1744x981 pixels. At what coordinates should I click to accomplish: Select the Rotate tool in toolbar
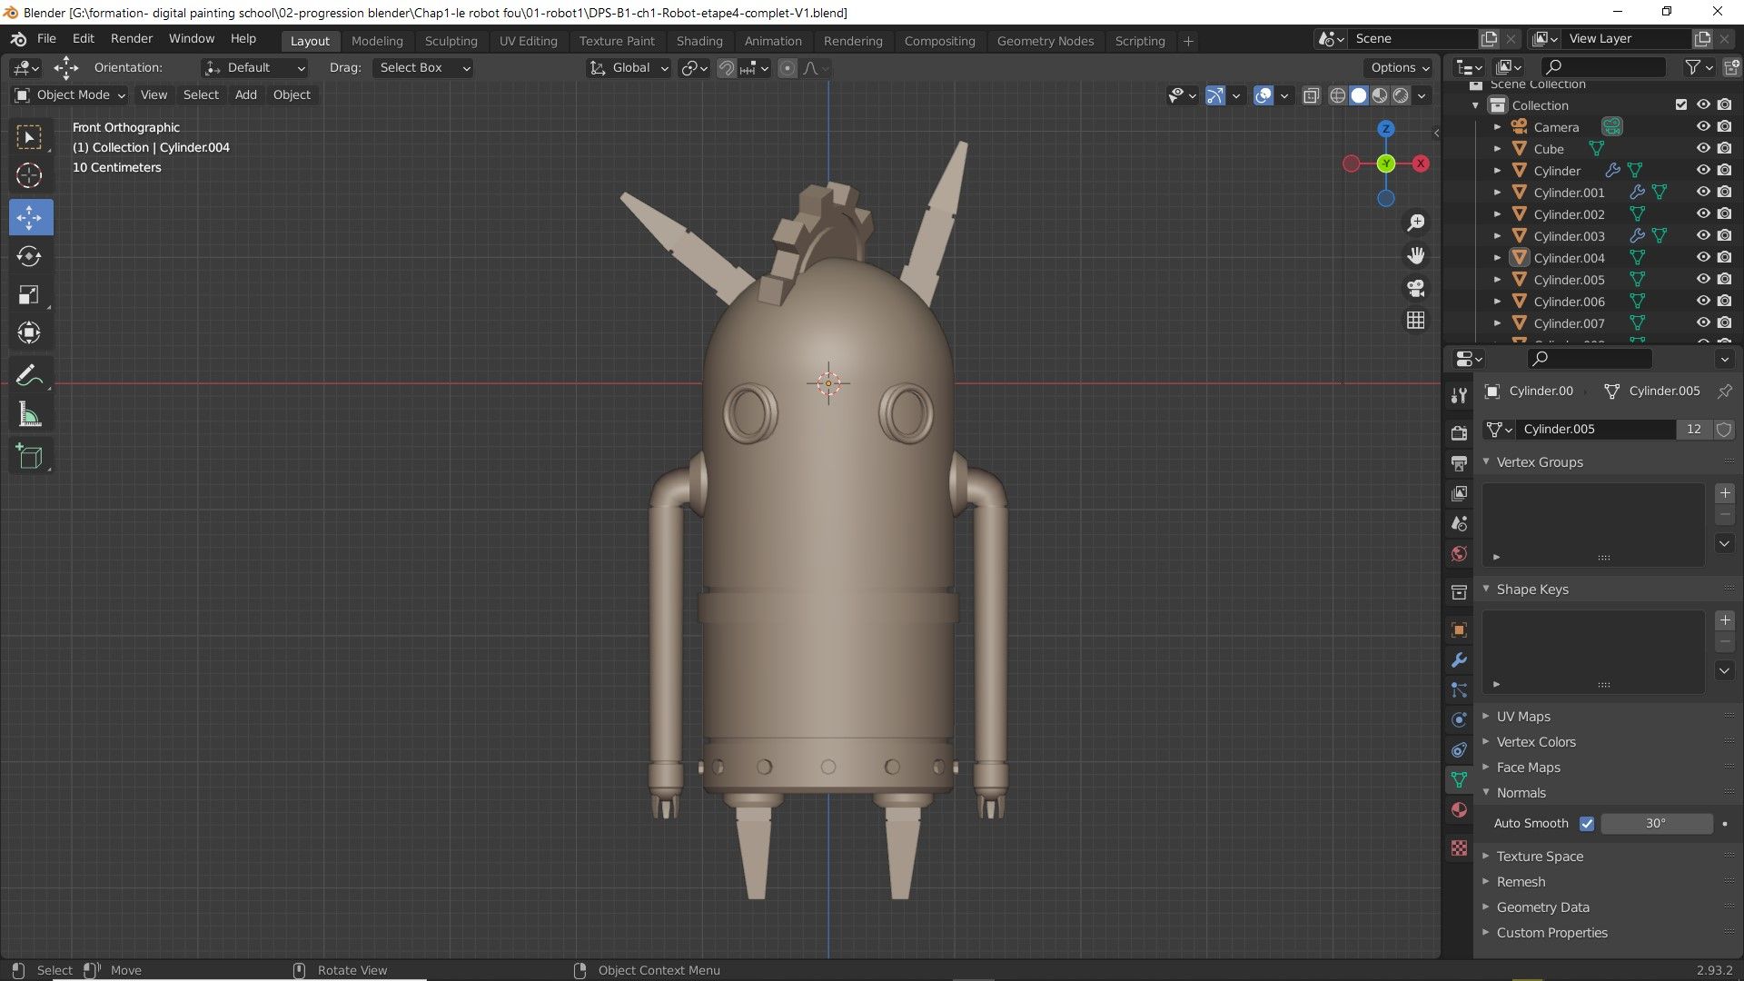coord(29,256)
